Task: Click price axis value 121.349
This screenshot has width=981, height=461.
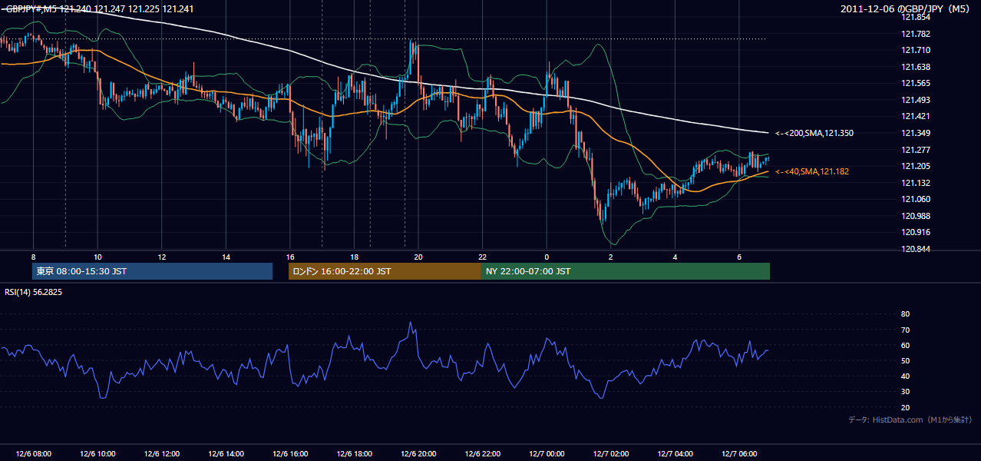Action: coord(915,133)
